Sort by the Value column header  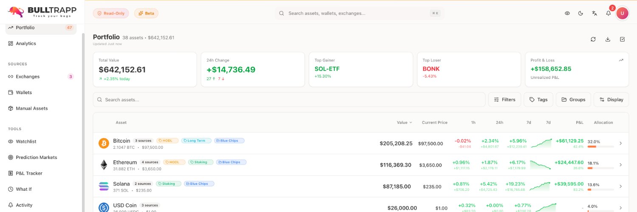pos(404,123)
